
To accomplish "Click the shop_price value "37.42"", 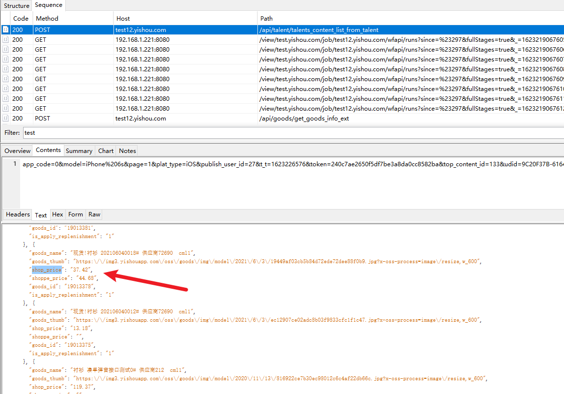I will click(81, 270).
